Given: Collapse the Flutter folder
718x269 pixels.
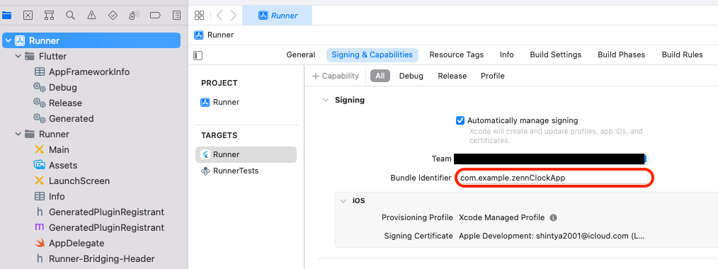Looking at the screenshot, I should click(x=18, y=56).
